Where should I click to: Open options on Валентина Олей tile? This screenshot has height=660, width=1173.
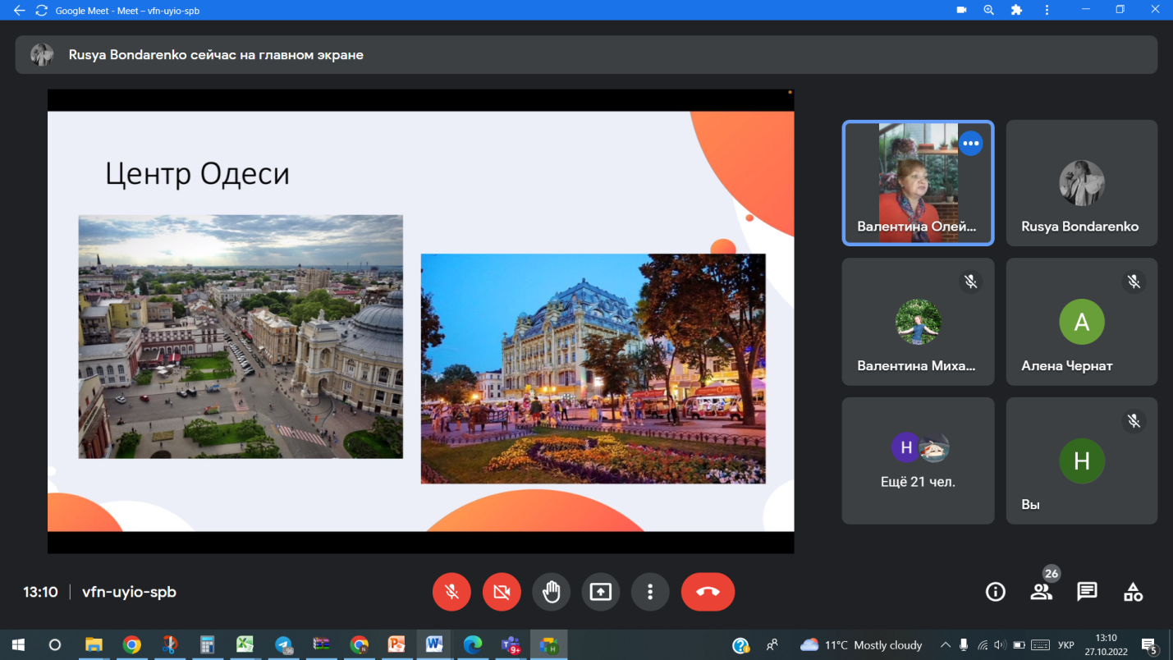pyautogui.click(x=970, y=144)
